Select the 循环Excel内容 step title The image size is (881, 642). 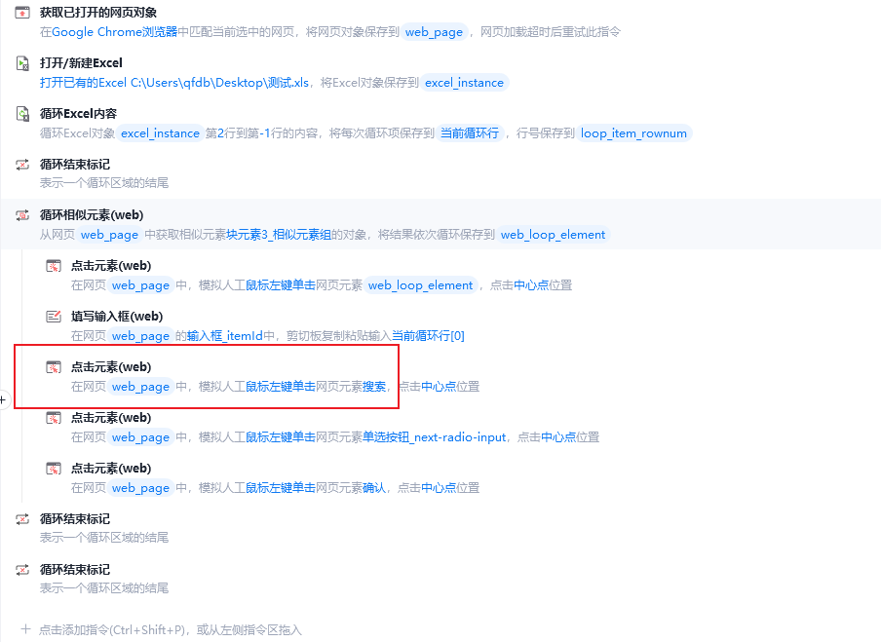pyautogui.click(x=79, y=113)
